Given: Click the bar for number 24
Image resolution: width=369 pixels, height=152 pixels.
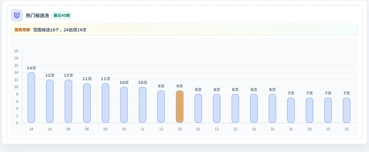Looking at the screenshot, I should point(31,98).
